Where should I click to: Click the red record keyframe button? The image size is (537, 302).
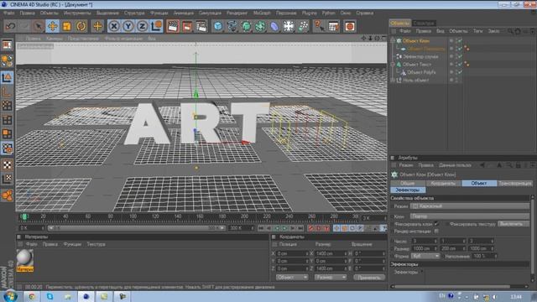click(x=310, y=228)
